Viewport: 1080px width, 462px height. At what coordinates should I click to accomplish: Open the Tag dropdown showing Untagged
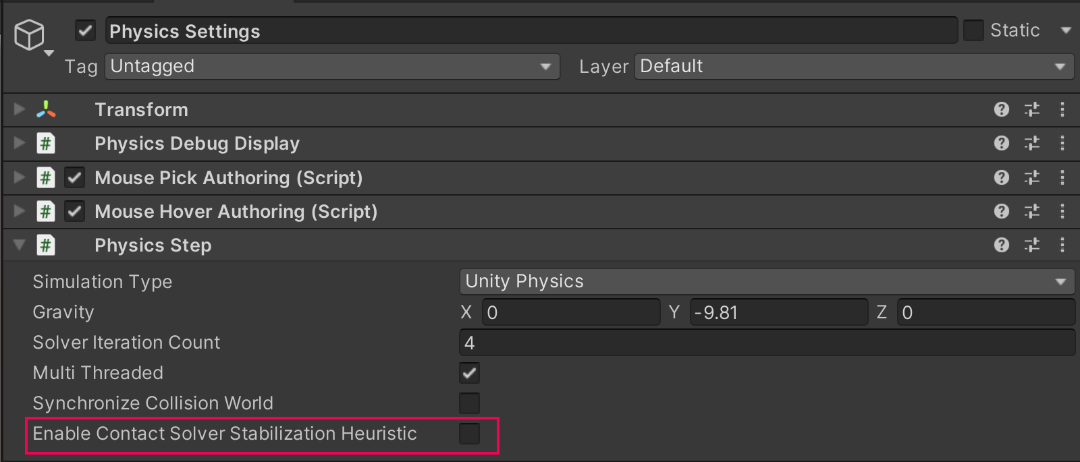(332, 66)
